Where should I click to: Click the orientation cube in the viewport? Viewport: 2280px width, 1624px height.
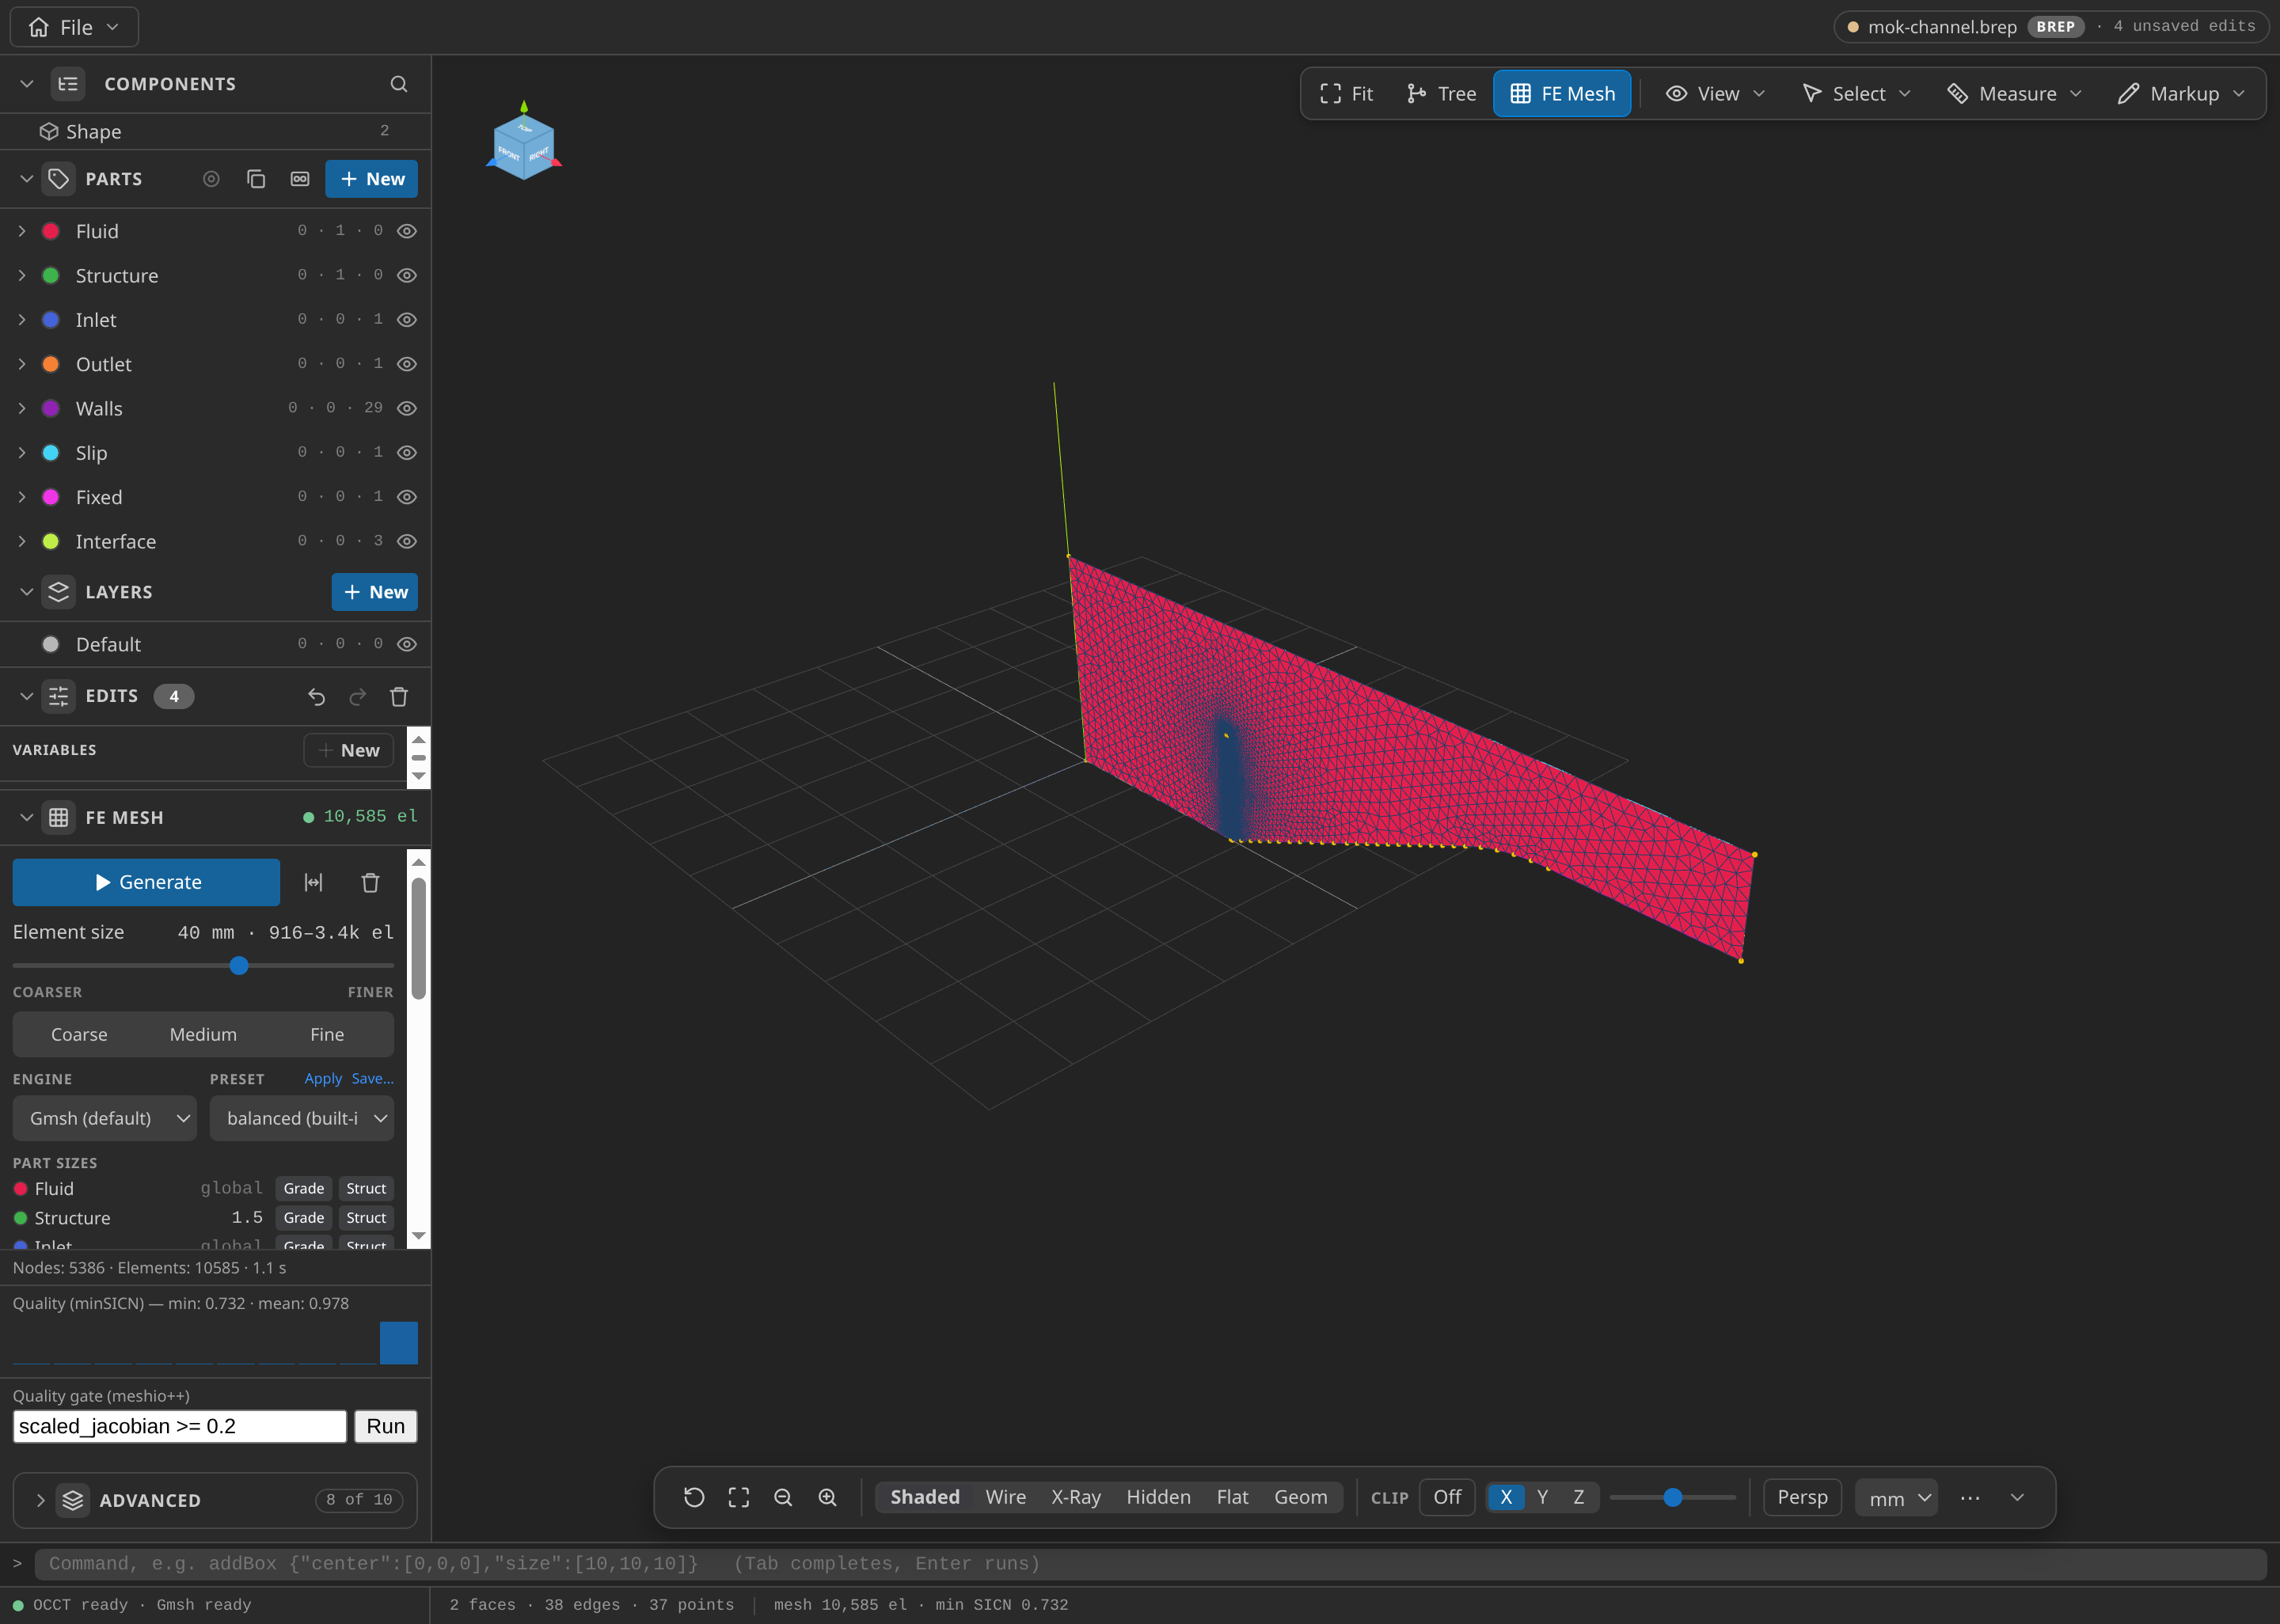(524, 146)
